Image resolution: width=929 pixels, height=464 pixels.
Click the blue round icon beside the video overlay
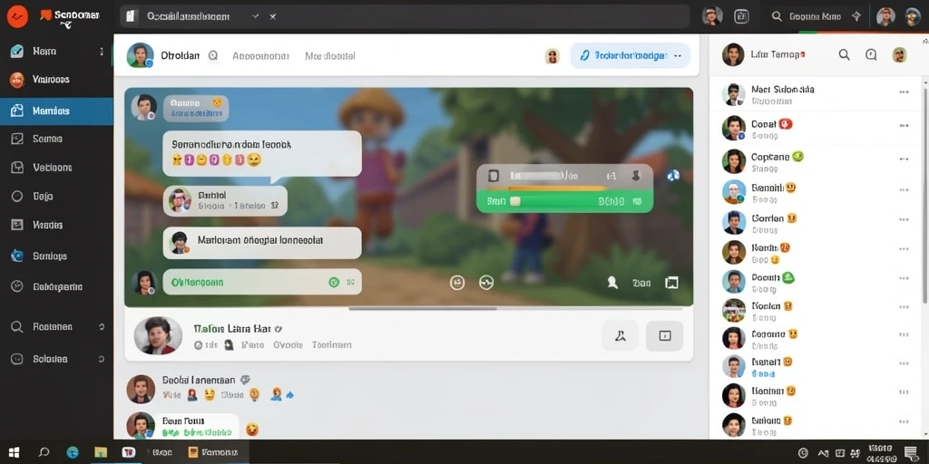(673, 175)
